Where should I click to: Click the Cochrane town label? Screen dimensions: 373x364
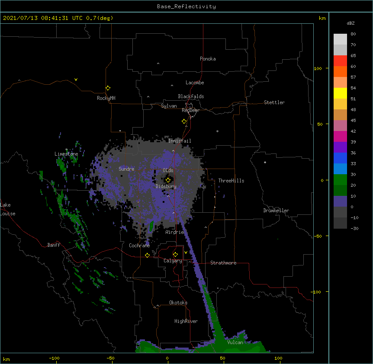point(139,246)
